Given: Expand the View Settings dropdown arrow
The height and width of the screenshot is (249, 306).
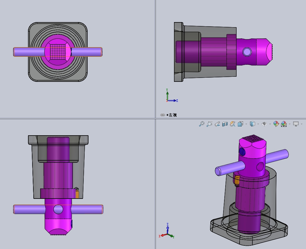Looking at the screenshot, I should (302, 124).
